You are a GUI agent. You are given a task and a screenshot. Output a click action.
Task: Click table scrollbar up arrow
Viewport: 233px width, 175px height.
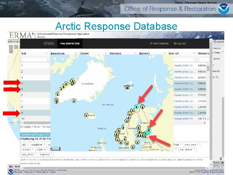coord(208,64)
